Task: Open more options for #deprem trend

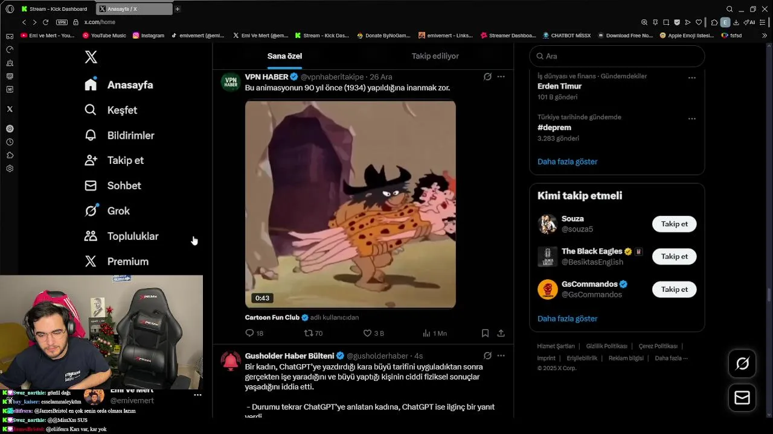Action: pyautogui.click(x=692, y=118)
